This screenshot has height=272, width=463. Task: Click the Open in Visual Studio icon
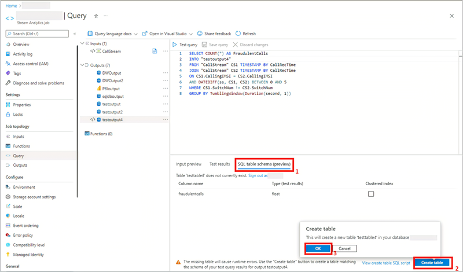click(x=144, y=34)
